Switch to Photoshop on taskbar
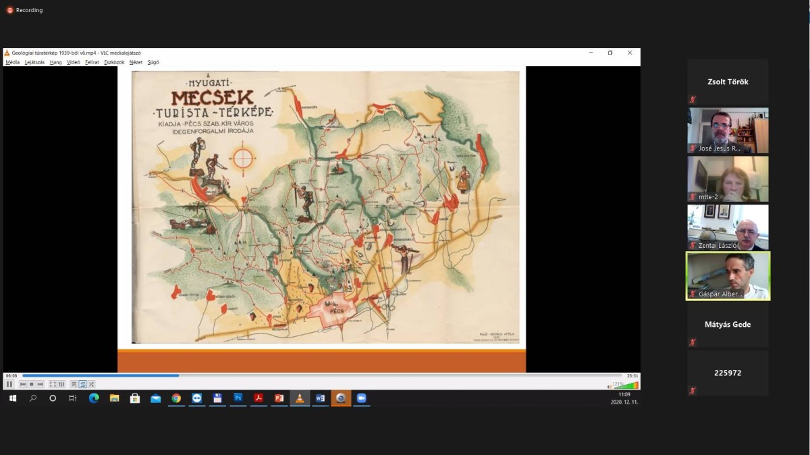 click(238, 398)
